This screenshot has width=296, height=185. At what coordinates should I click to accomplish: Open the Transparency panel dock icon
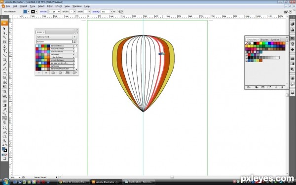292,69
